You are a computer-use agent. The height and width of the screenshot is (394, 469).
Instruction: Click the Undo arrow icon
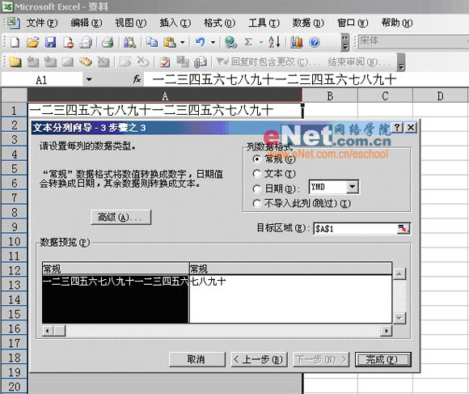point(200,42)
